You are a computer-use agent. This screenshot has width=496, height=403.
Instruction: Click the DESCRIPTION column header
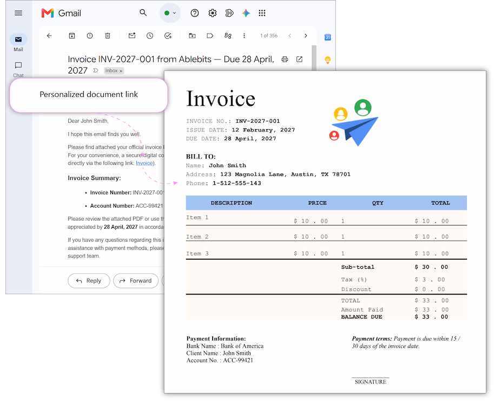click(x=232, y=203)
